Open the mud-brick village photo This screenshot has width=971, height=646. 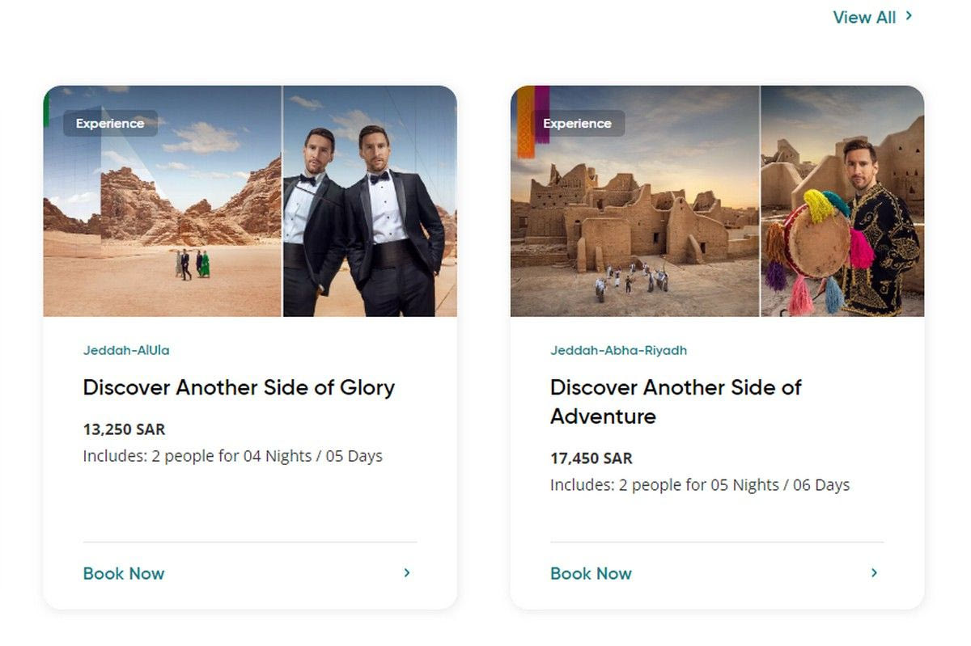click(x=635, y=210)
